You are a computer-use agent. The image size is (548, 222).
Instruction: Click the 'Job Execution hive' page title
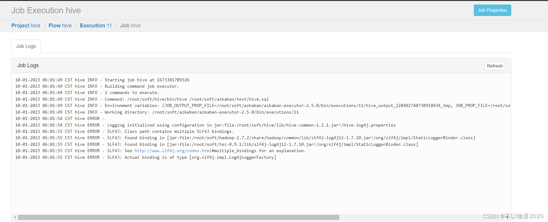coord(46,11)
